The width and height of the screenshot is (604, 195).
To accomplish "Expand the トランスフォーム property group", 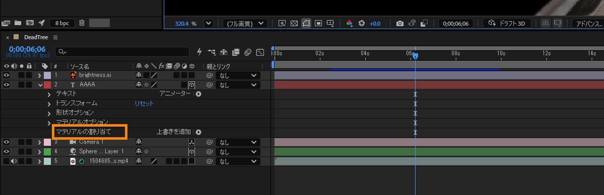I will coord(49,104).
